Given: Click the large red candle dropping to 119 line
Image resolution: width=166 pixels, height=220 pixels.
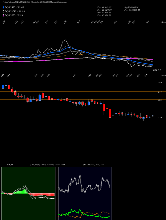Looking at the screenshot, I should tap(110, 113).
